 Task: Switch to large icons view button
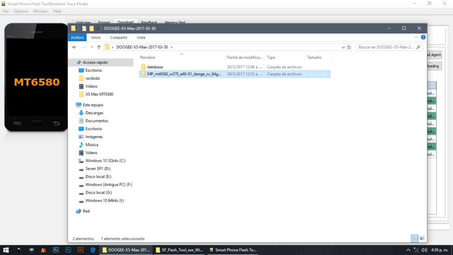click(x=422, y=238)
